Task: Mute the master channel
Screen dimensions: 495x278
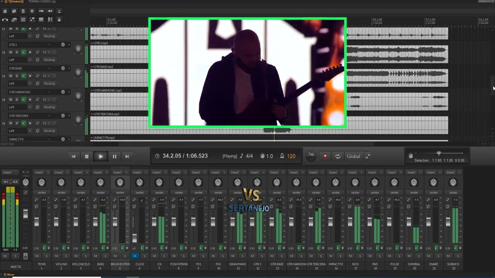Action: pos(5,256)
